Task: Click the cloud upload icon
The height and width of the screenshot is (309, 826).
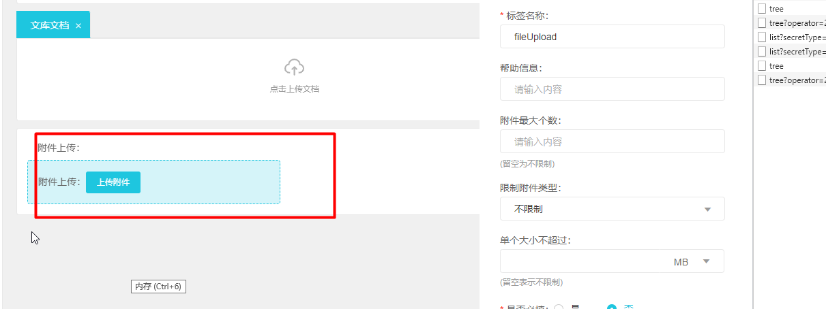Action: pyautogui.click(x=294, y=67)
